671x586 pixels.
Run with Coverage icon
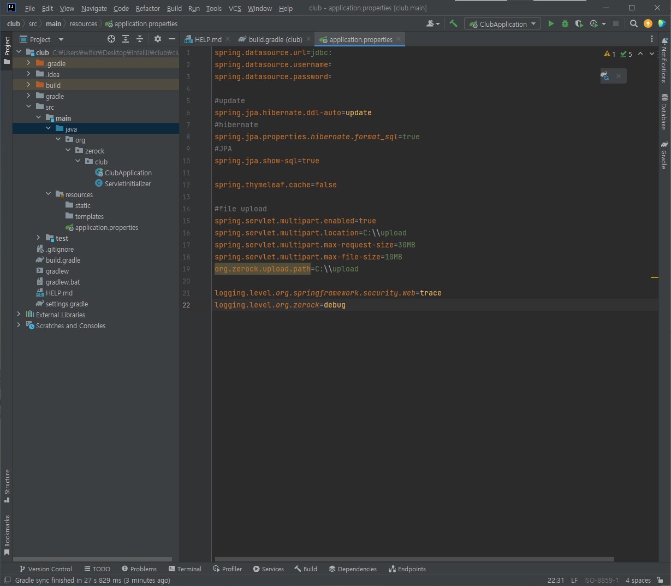(579, 23)
